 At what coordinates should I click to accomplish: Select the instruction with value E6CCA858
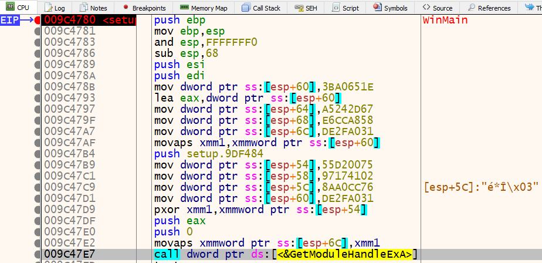(x=264, y=120)
